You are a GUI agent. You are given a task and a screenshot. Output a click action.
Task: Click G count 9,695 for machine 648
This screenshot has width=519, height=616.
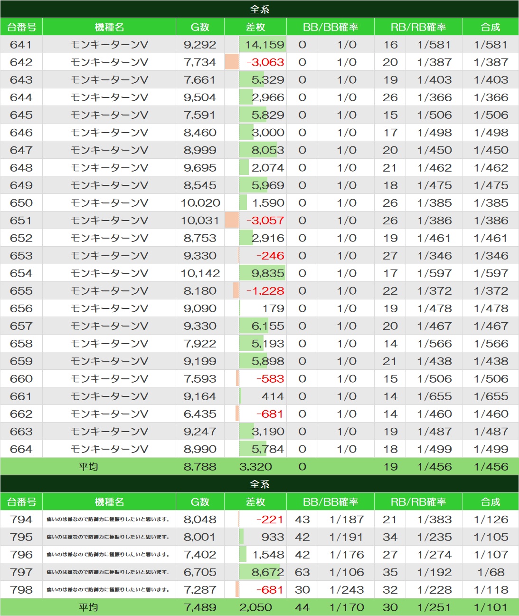coord(200,168)
